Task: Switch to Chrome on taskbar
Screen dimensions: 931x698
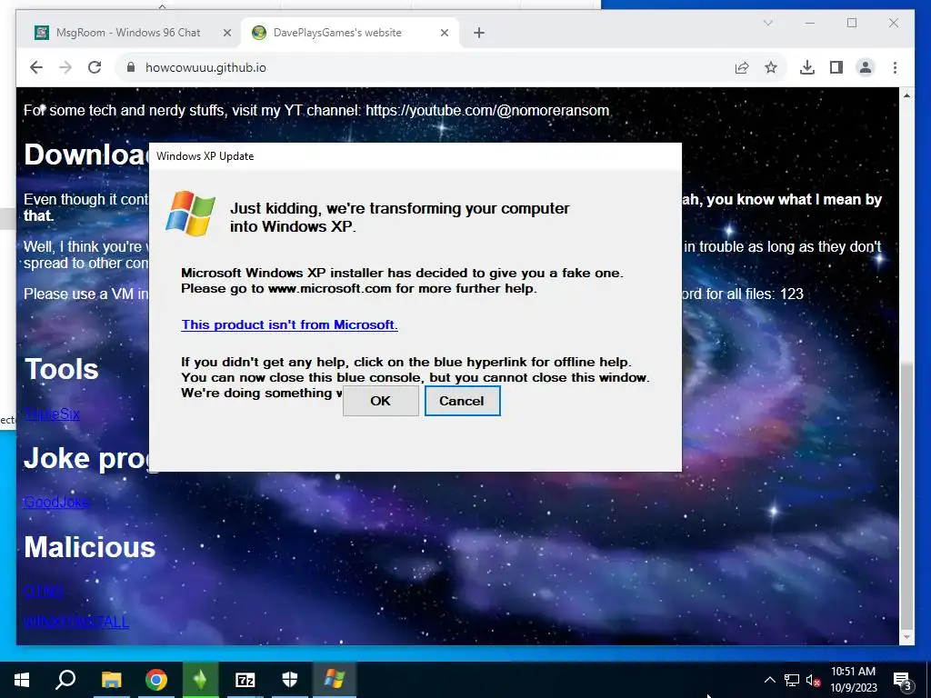Action: point(156,680)
